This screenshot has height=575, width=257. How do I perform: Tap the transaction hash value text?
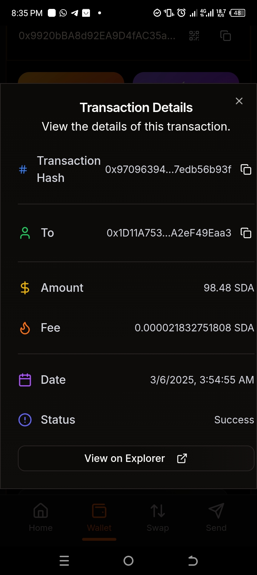(x=168, y=169)
